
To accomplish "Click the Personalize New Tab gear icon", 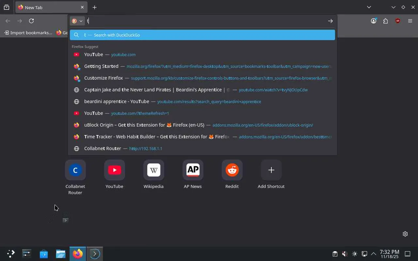I will click(405, 234).
